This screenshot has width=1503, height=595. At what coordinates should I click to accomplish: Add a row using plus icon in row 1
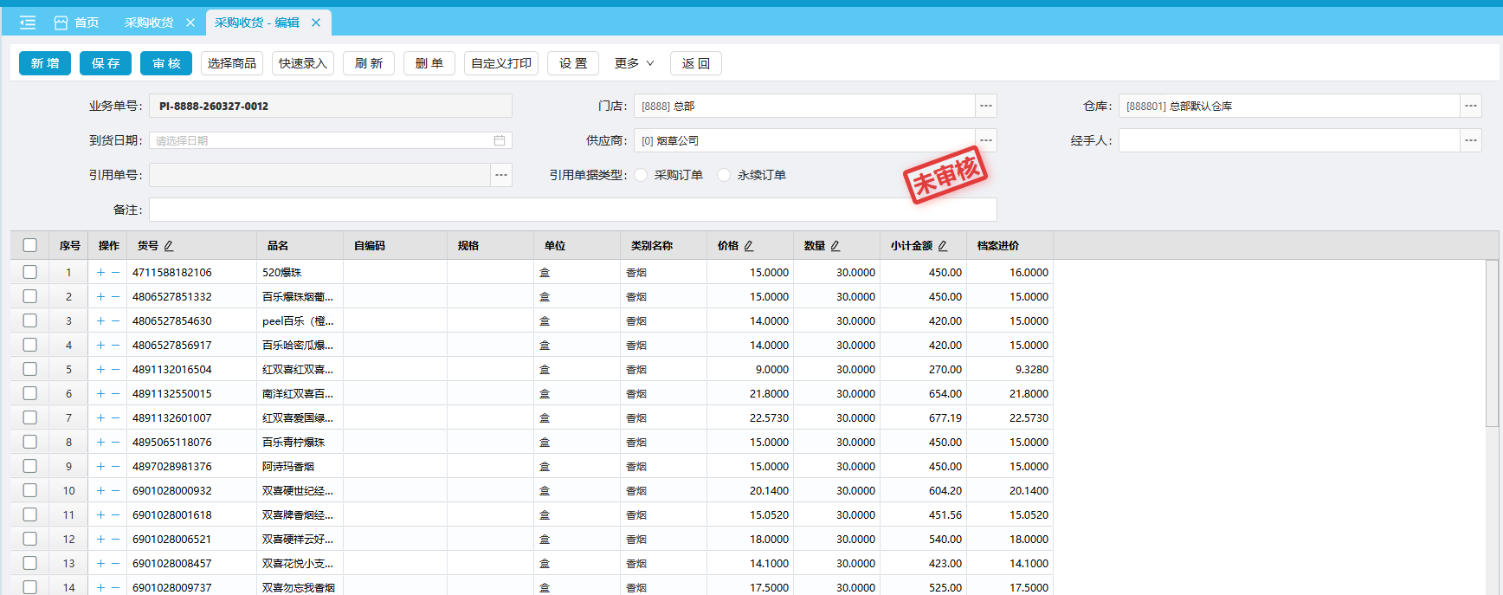coord(100,273)
